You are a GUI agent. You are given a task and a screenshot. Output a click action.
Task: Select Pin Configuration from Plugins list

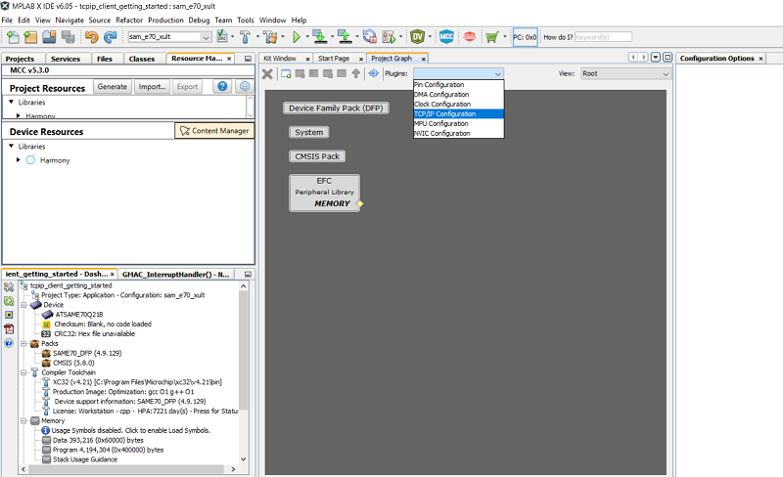[458, 85]
